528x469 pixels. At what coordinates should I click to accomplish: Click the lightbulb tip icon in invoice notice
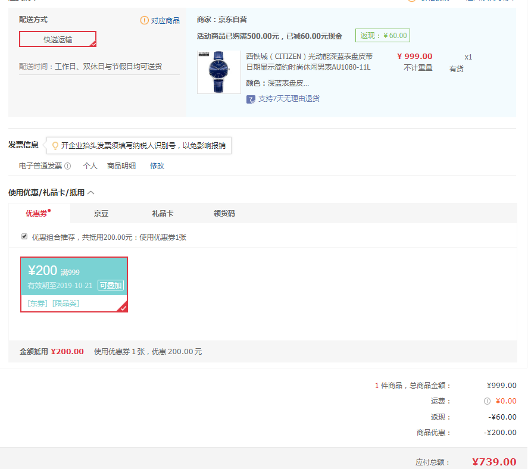(x=55, y=145)
